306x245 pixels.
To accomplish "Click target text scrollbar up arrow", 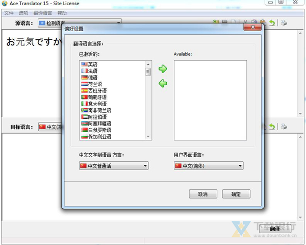I will [x=300, y=137].
